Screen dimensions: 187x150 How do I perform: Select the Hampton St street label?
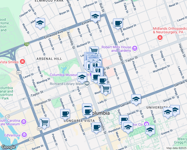(43, 102)
